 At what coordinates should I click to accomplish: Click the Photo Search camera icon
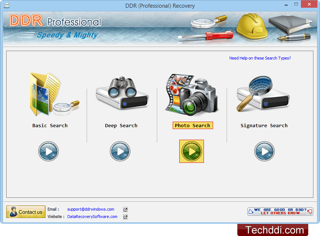191,95
